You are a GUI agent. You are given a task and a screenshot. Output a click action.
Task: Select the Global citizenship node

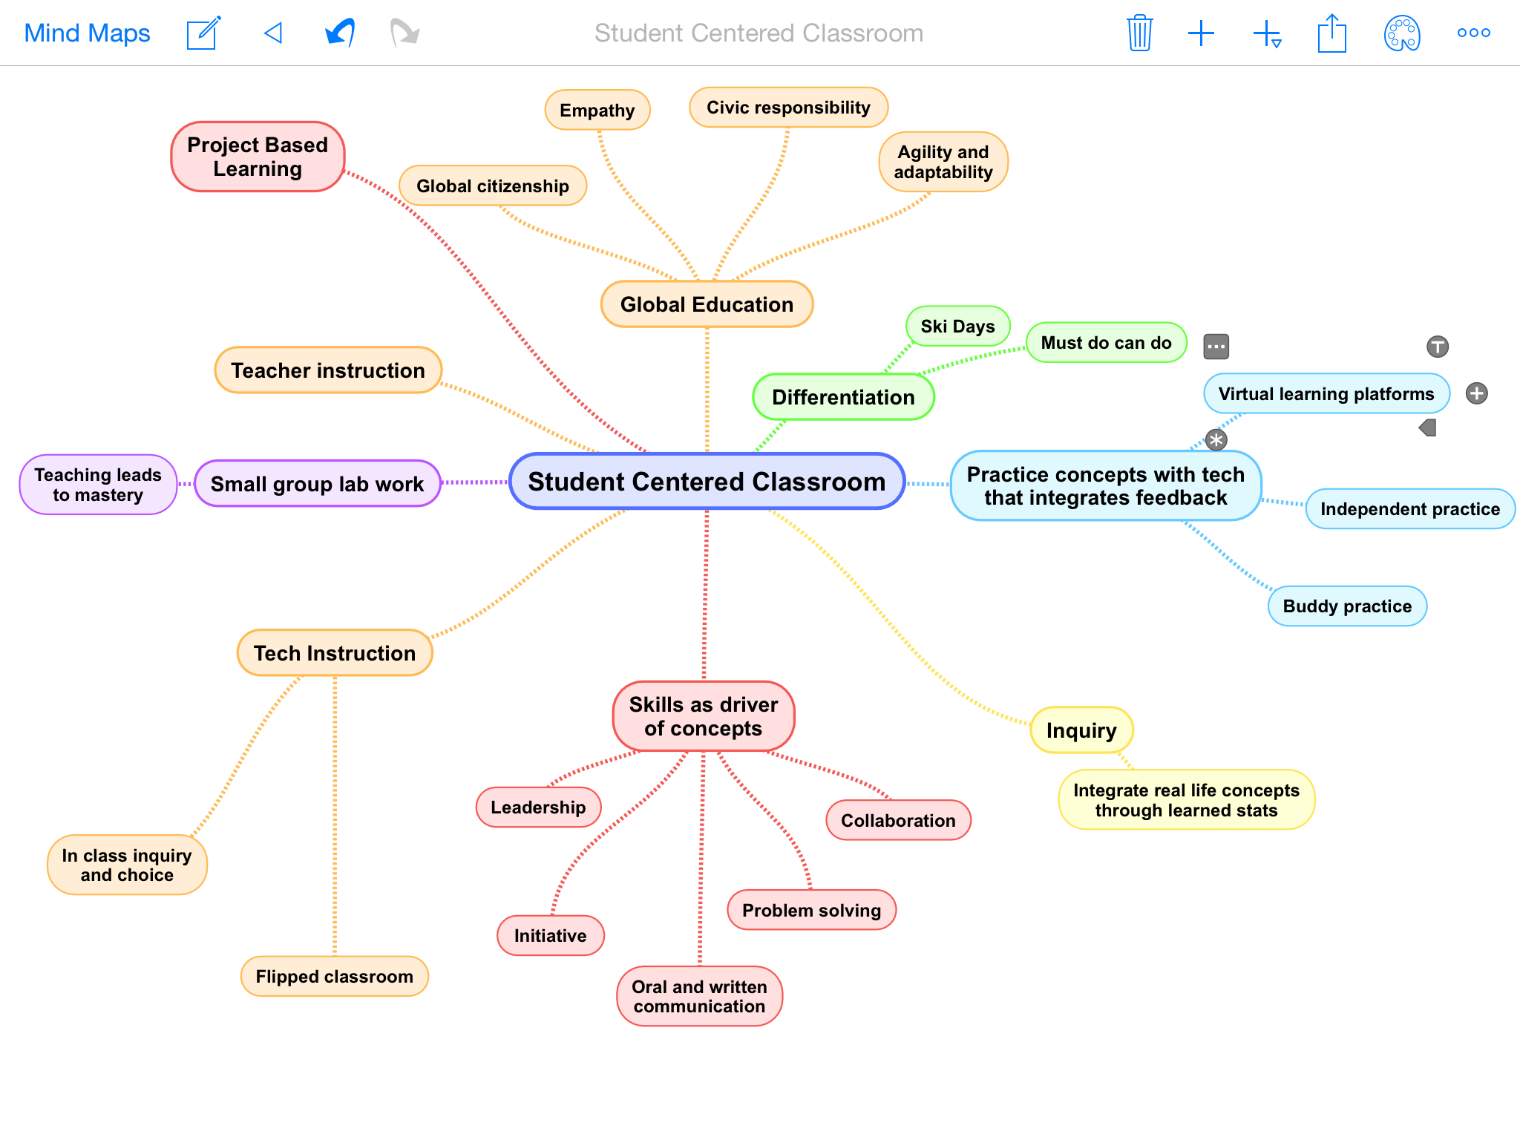coord(493,186)
